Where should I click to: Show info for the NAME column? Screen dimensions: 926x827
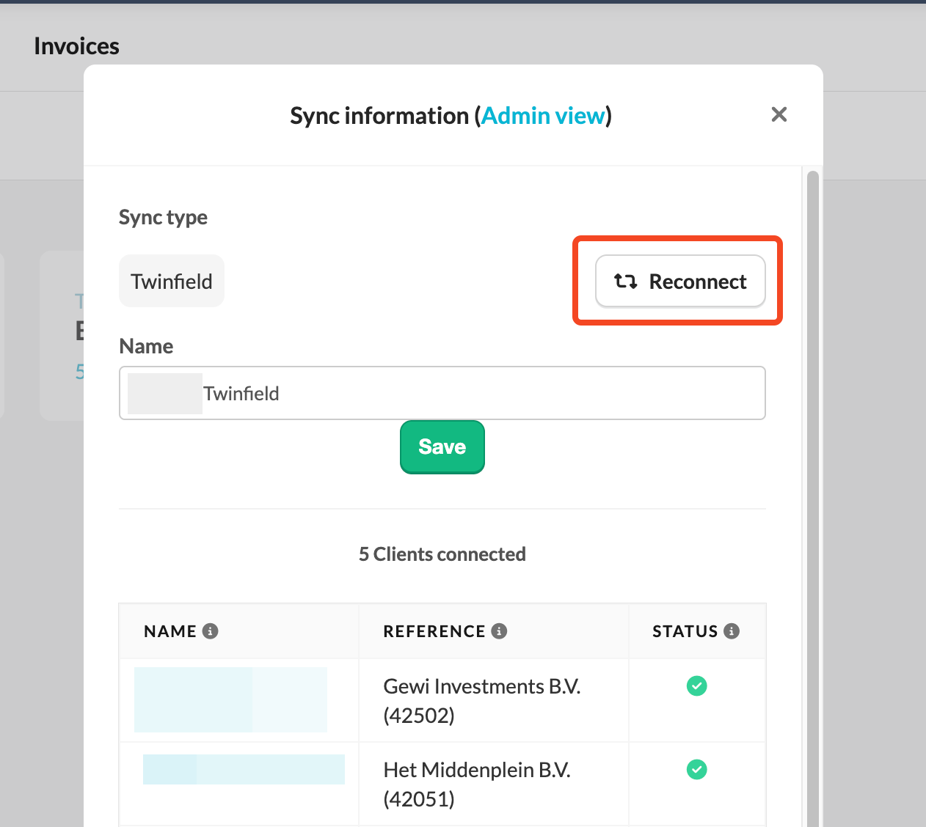211,631
